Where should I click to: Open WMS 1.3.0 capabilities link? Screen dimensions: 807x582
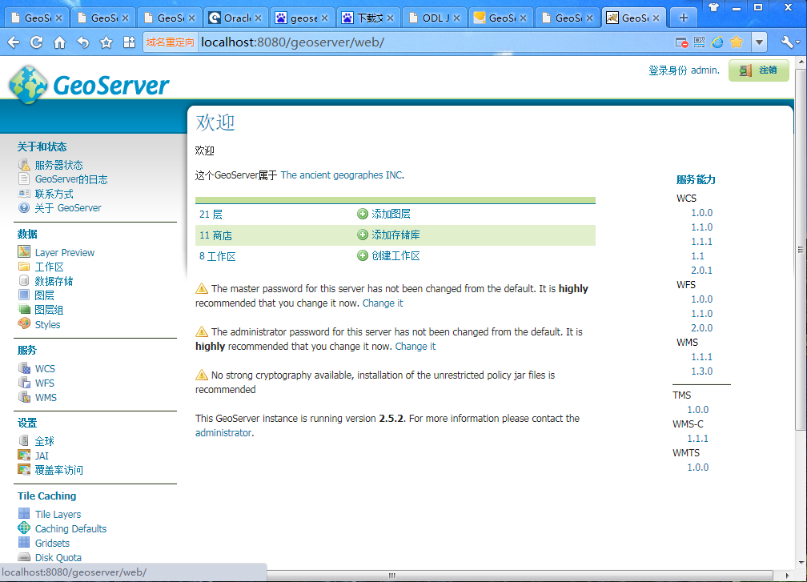click(x=701, y=371)
